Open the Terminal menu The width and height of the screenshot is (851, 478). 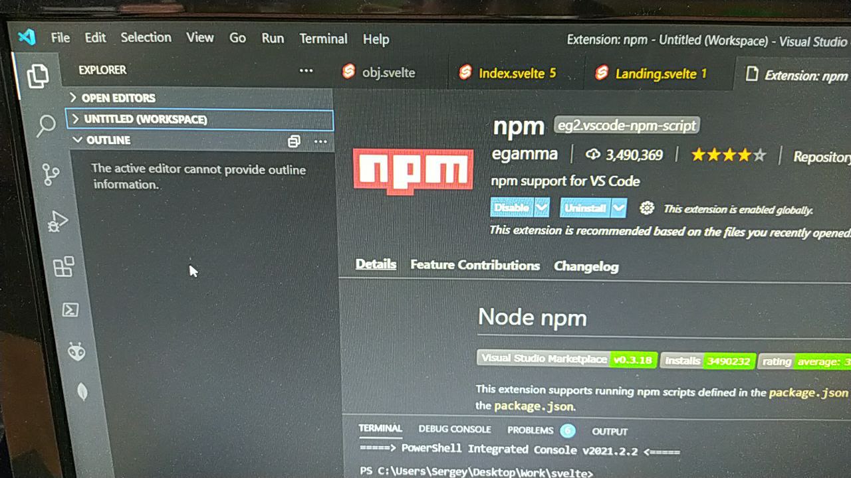coord(323,39)
